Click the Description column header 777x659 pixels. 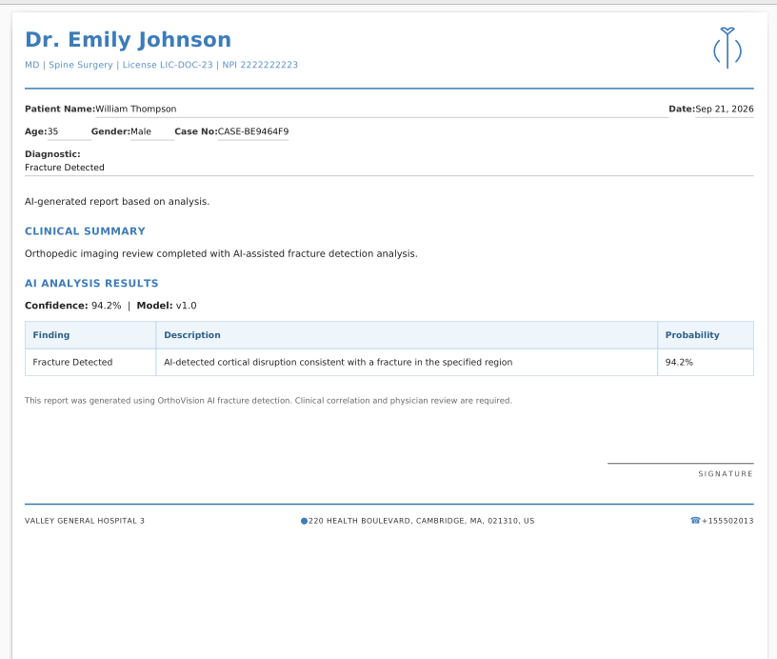[407, 335]
